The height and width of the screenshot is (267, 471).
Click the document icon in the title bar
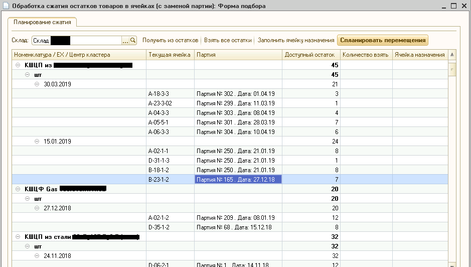6,6
